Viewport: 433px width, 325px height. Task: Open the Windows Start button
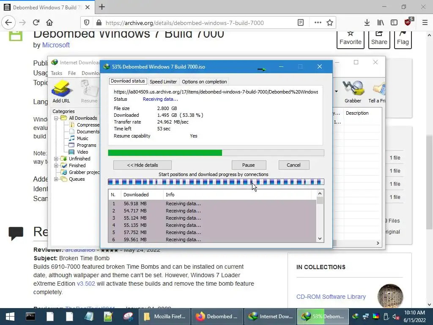[10, 317]
